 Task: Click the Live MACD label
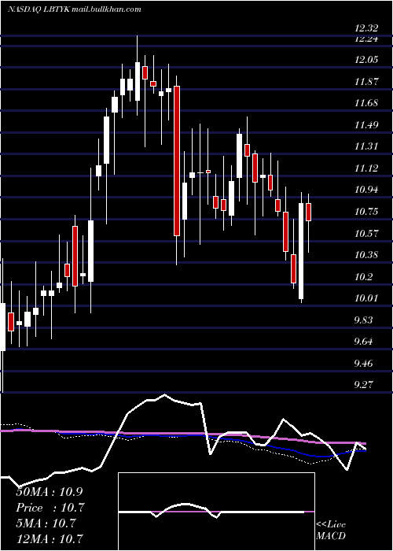[x=331, y=531]
